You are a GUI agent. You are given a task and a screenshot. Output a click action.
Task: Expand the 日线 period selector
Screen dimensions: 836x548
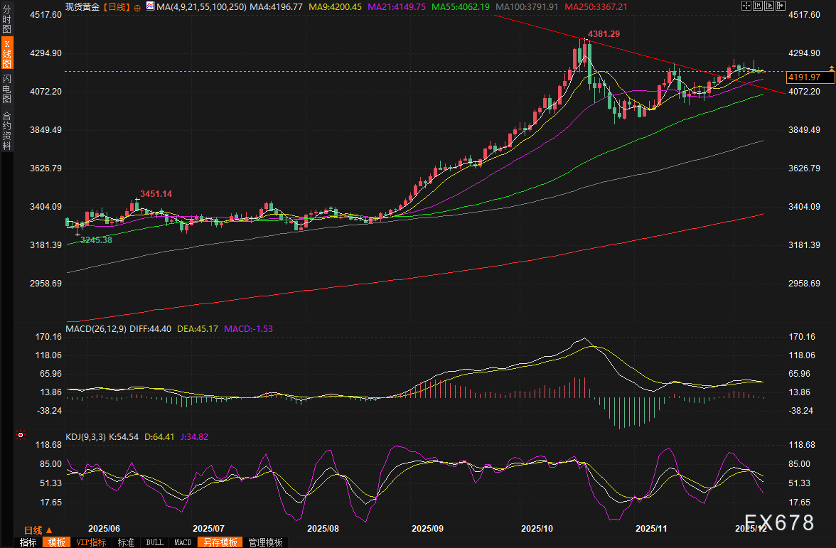[x=38, y=530]
